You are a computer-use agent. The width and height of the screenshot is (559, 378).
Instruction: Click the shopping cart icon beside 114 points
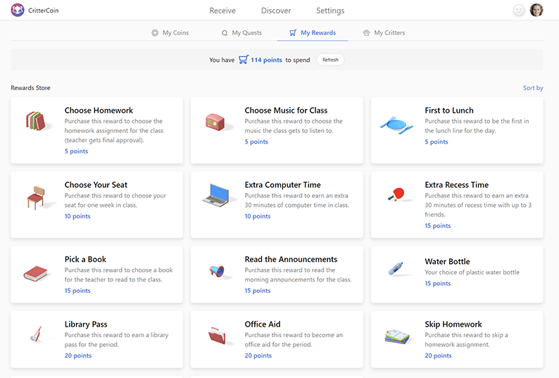(244, 59)
